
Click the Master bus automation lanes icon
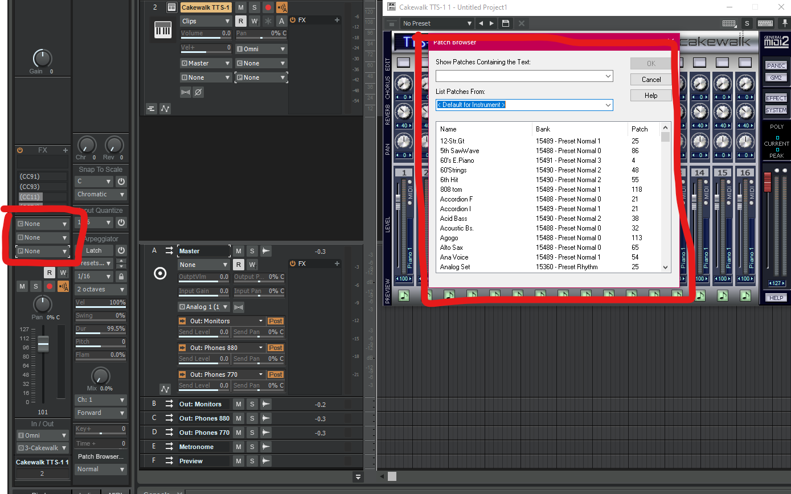(165, 389)
